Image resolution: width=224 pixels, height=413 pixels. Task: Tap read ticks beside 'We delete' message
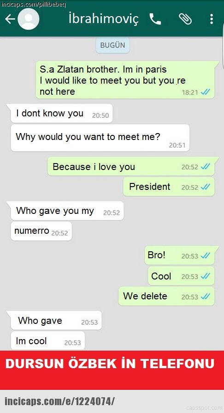coord(206,297)
